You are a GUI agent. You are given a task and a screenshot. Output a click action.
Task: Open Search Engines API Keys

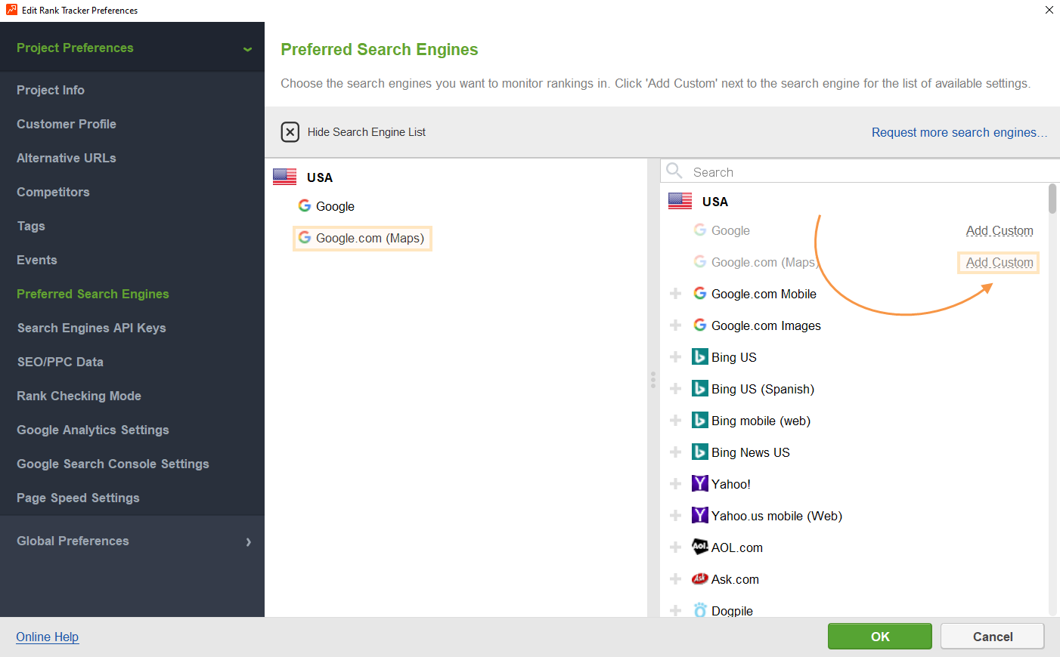point(91,328)
